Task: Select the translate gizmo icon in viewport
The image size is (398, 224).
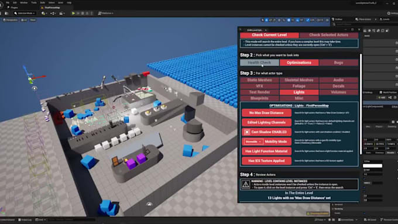Action: 266,20
